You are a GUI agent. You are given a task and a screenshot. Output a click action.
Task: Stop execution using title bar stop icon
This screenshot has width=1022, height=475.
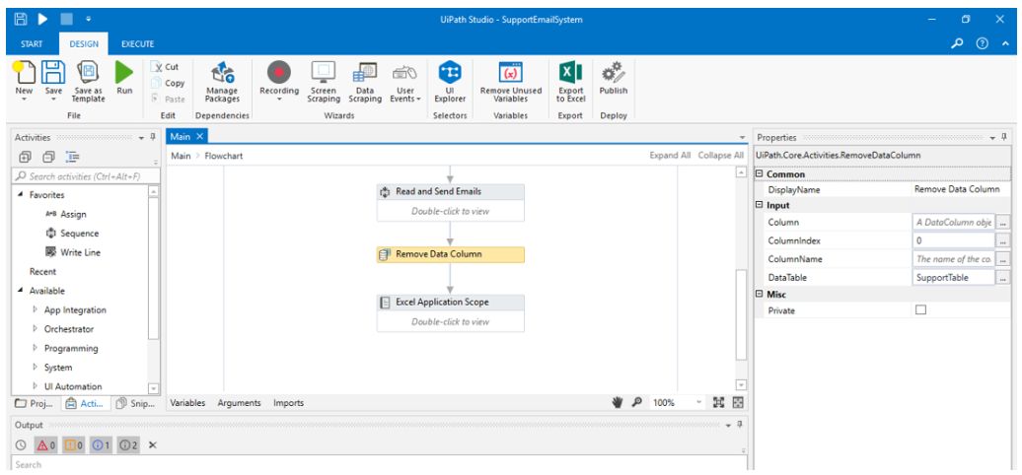(x=66, y=20)
